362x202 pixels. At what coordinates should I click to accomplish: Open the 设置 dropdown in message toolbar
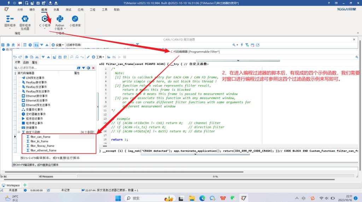pyautogui.click(x=58, y=45)
